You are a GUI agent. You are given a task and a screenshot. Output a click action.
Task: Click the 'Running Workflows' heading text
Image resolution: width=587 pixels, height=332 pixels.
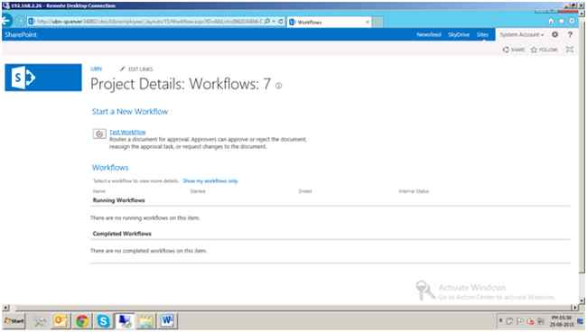(118, 200)
